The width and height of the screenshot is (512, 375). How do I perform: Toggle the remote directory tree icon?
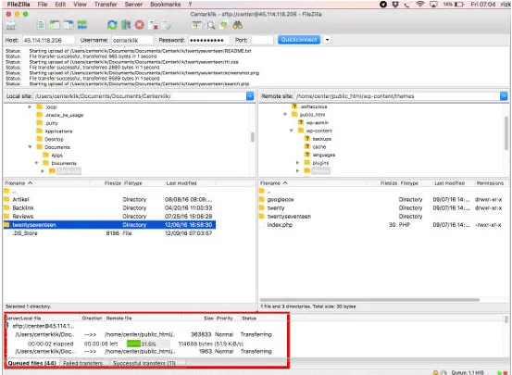pos(69,25)
